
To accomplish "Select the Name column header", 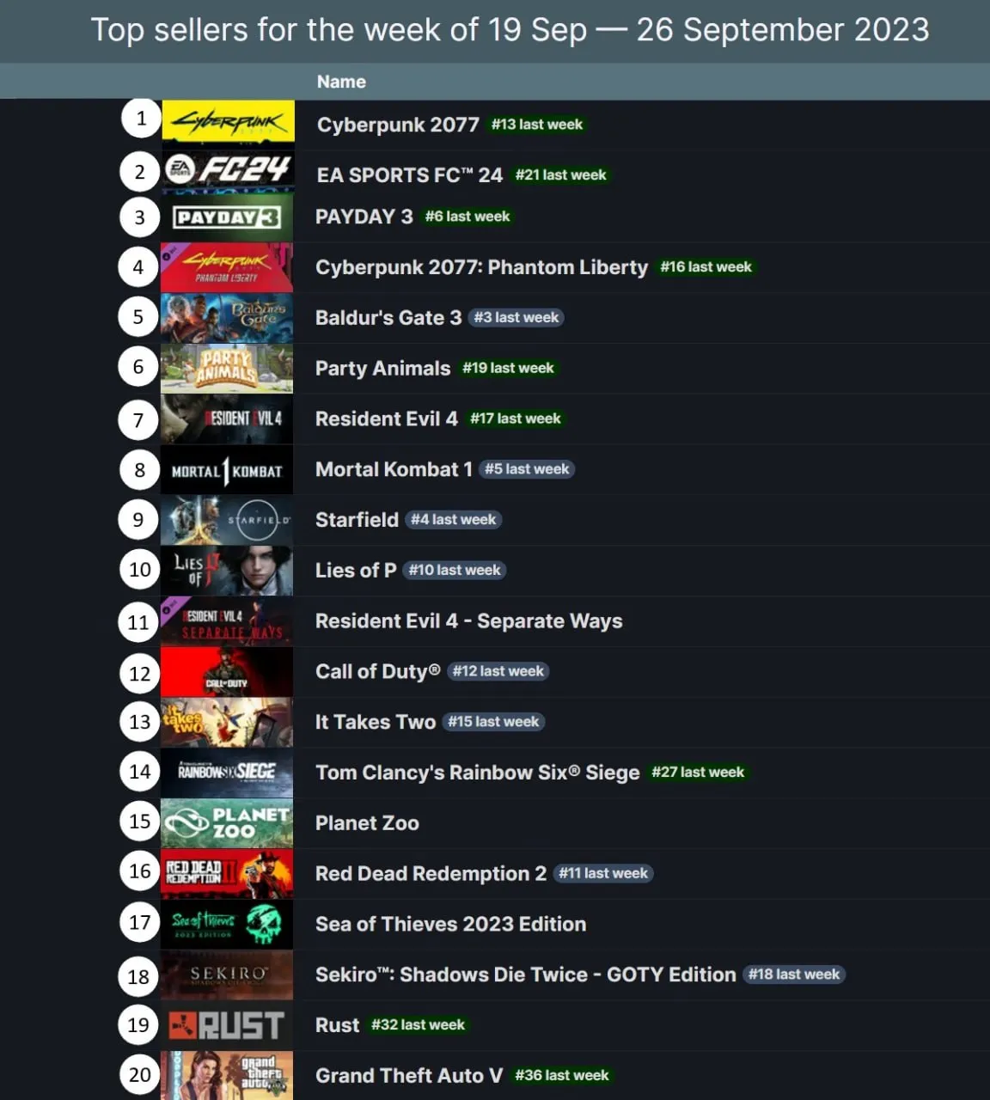I will tap(341, 82).
